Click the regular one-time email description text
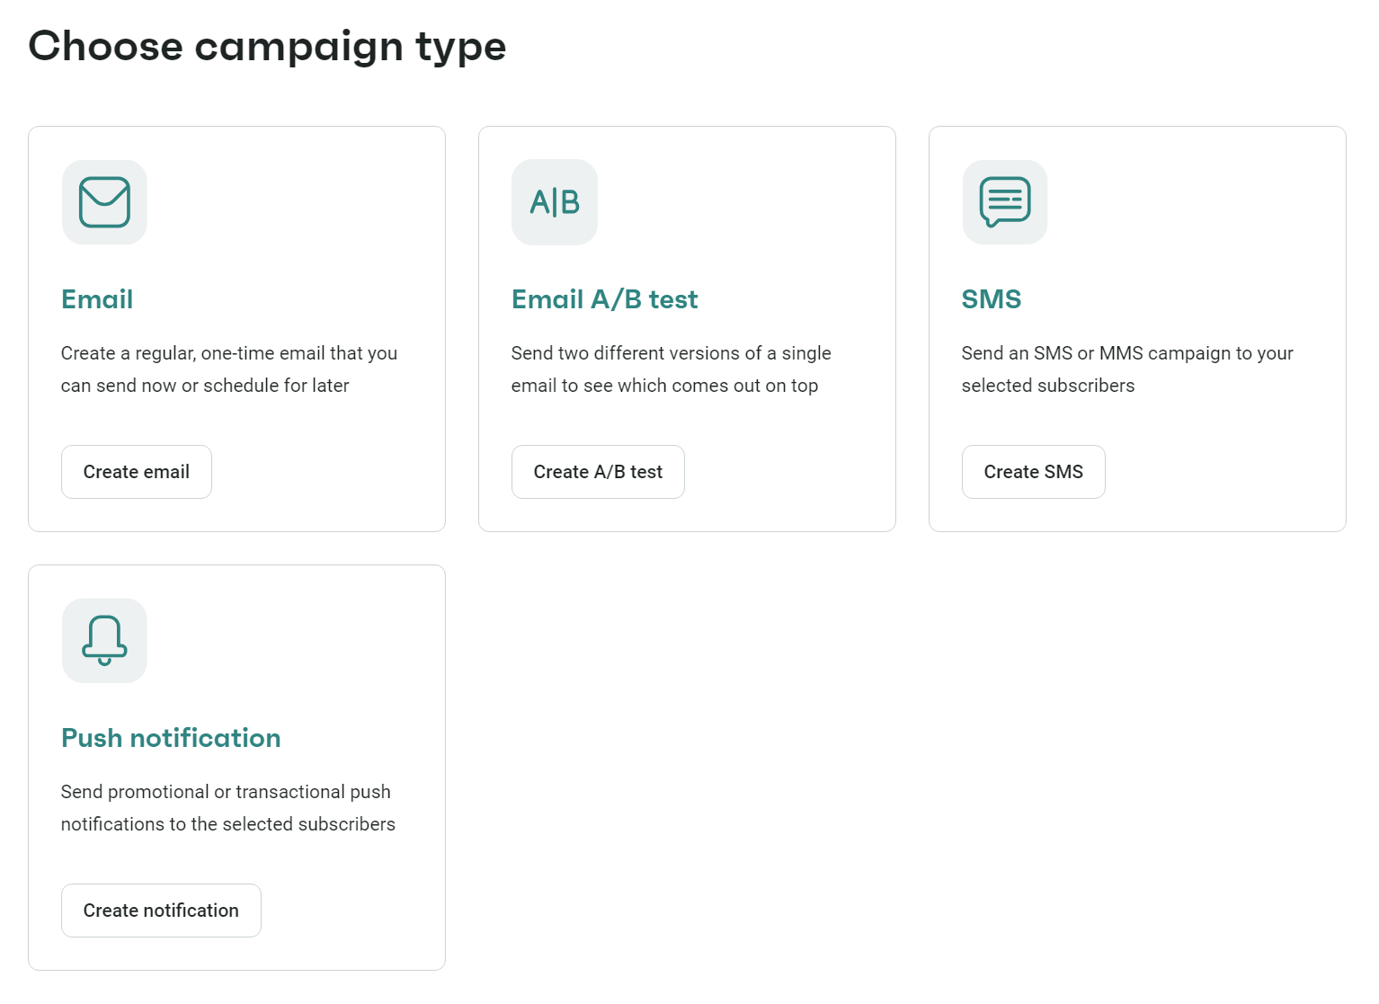This screenshot has width=1379, height=1004. pyautogui.click(x=229, y=369)
